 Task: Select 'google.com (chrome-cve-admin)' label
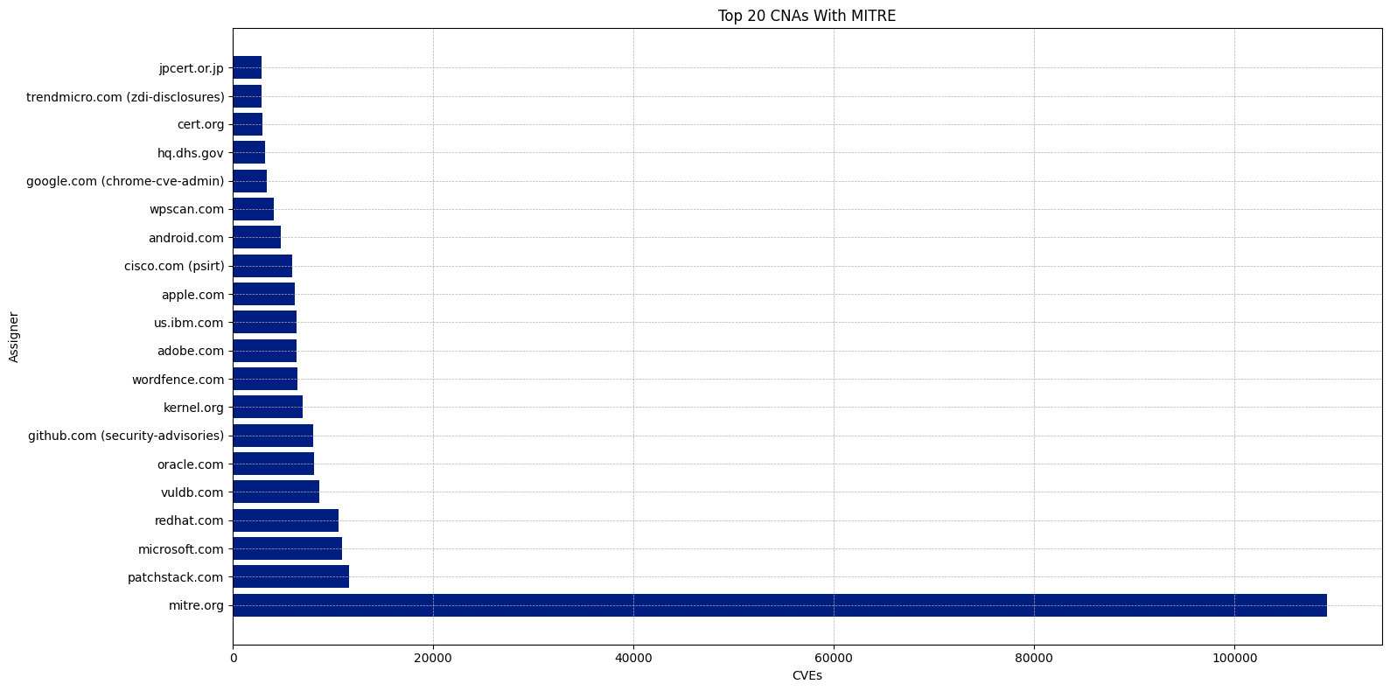point(125,181)
